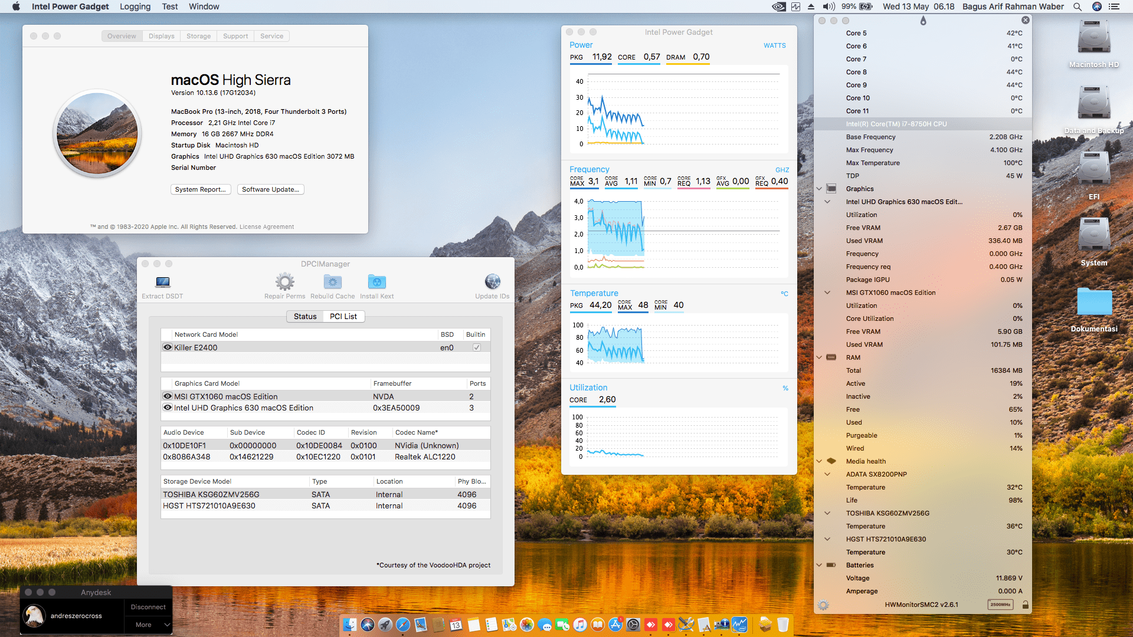Open System Preferences from the dock
Image resolution: width=1133 pixels, height=637 pixels.
(633, 625)
